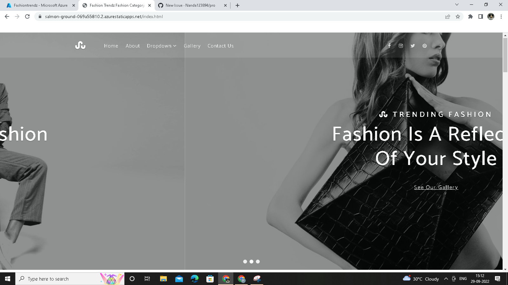
Task: Bookmark the page with the star icon
Action: [x=458, y=16]
